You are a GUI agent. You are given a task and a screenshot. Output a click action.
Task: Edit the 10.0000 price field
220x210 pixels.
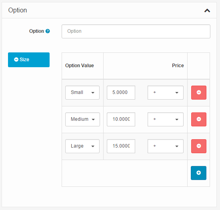coord(121,119)
